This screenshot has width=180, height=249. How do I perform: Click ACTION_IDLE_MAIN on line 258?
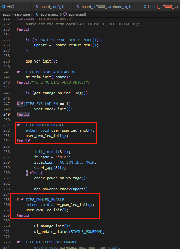[77, 162]
